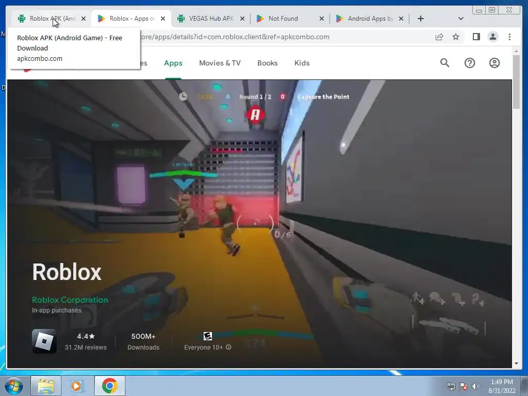Image resolution: width=528 pixels, height=396 pixels.
Task: Open the Chrome three-dot menu
Action: click(x=509, y=37)
